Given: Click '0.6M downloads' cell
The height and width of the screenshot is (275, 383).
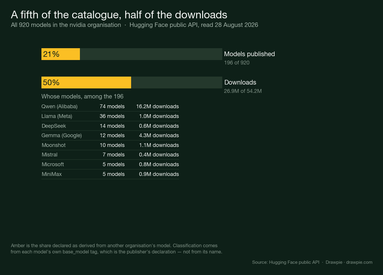Looking at the screenshot, I should click(x=159, y=126).
